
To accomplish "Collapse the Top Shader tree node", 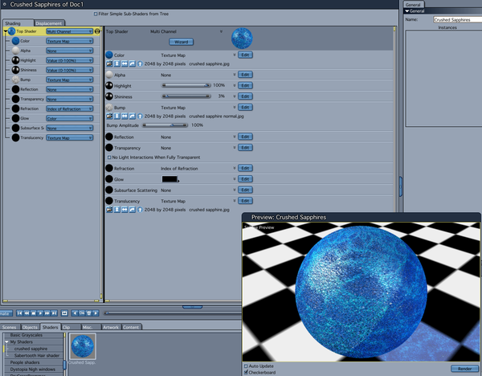I will [6, 31].
